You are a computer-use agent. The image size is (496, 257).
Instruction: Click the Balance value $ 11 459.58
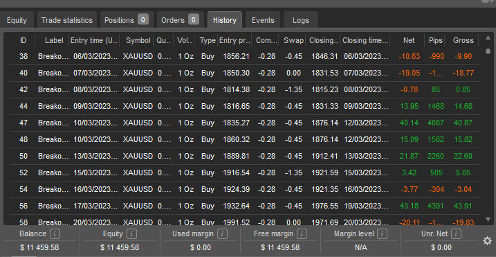click(x=39, y=247)
